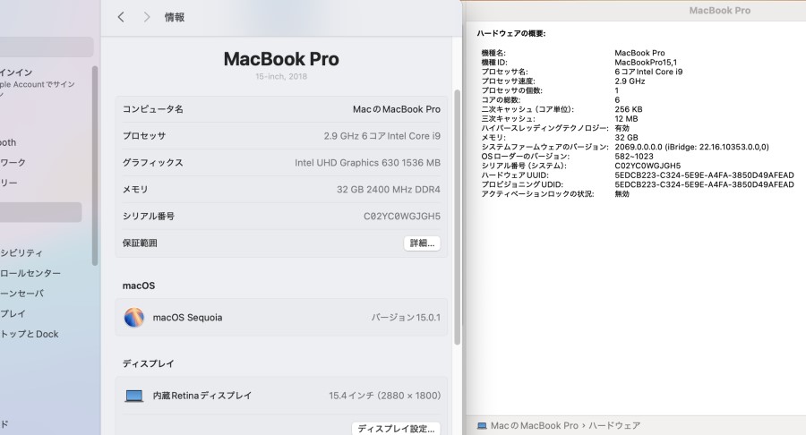Viewport: 806px width, 435px height.
Task: Open warranty 詳細... button
Action: [x=422, y=243]
